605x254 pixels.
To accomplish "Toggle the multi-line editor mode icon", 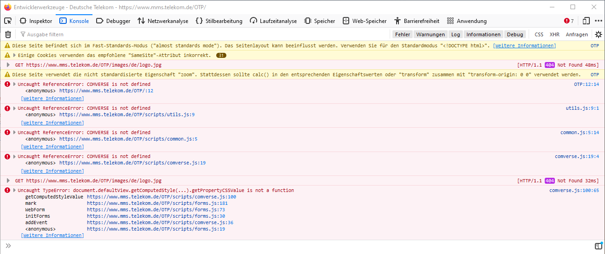I will (x=598, y=246).
